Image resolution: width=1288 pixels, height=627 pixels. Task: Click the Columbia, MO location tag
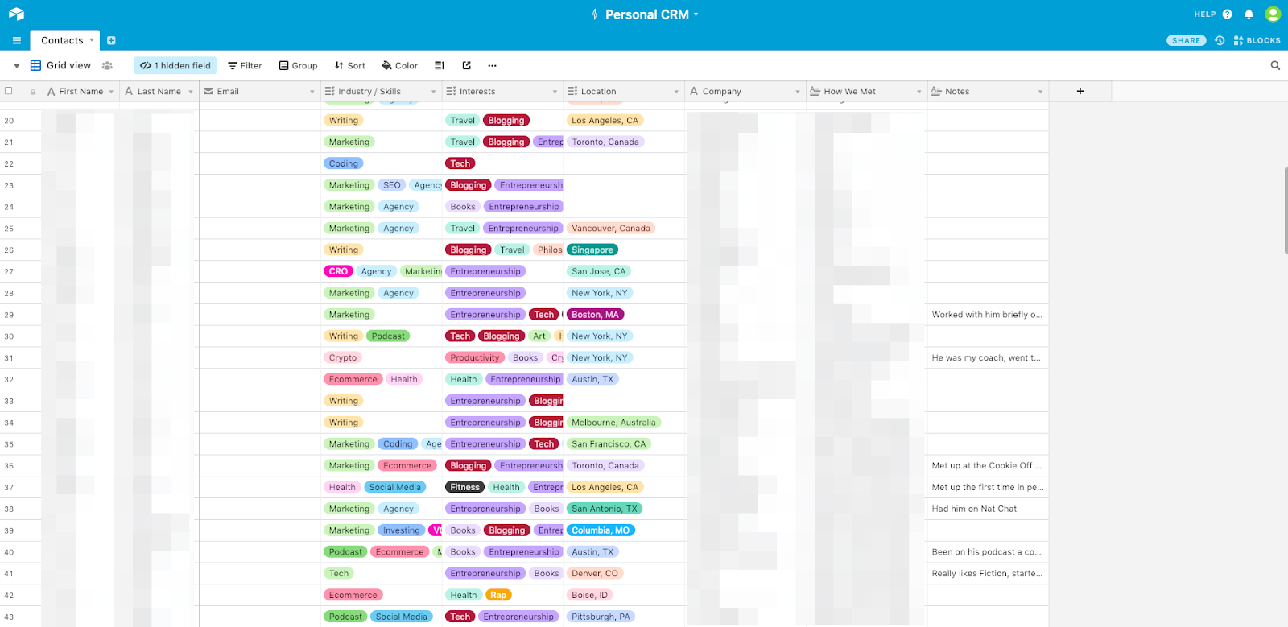(x=601, y=530)
